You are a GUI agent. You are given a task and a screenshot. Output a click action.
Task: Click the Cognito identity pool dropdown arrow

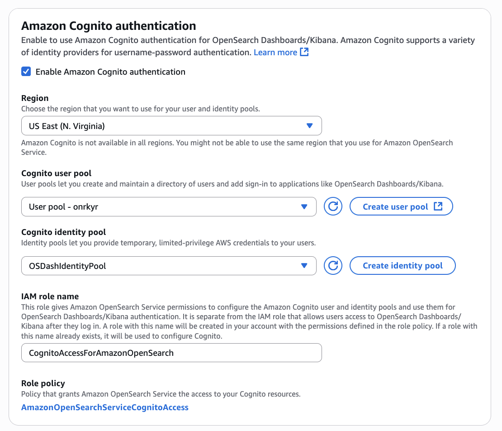(304, 266)
